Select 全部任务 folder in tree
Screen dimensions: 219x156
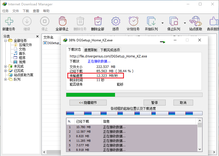[20, 41]
